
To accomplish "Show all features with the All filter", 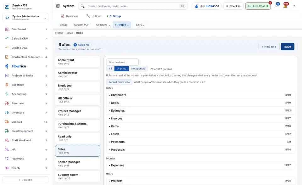I will (x=110, y=69).
